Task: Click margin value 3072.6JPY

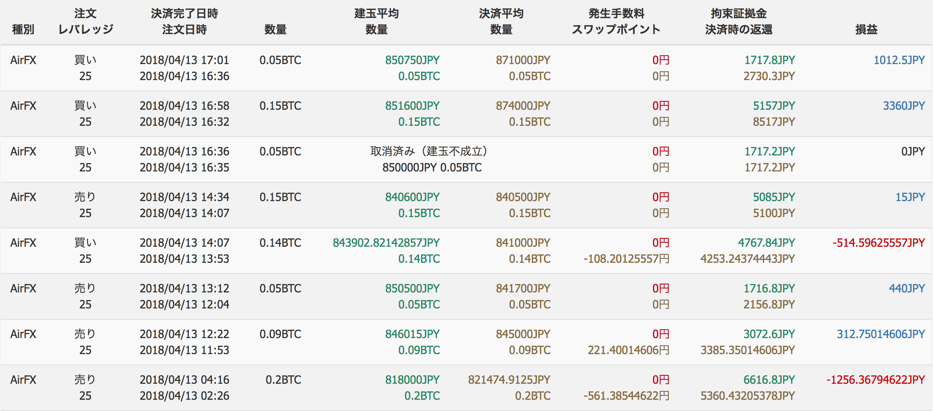Action: pos(769,334)
